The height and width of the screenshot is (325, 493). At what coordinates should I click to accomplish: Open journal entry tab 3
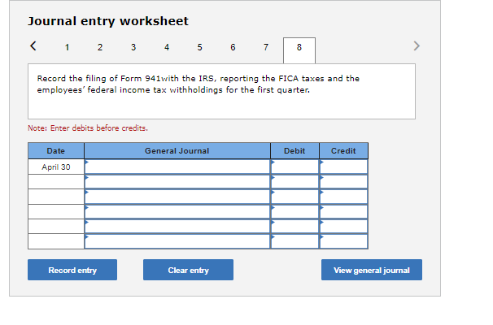[133, 47]
